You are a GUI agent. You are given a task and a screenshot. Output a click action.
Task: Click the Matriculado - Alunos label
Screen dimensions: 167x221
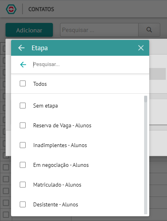[57, 185]
